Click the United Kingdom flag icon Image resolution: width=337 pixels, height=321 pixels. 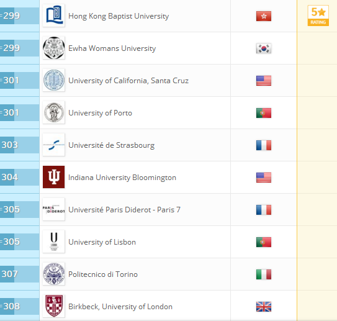pos(264,307)
